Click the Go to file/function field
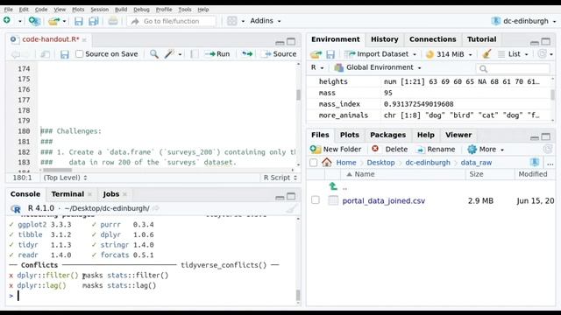 172,21
